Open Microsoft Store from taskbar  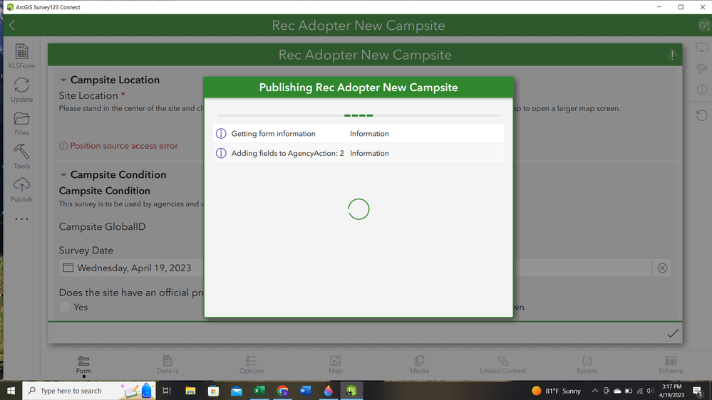click(x=213, y=391)
